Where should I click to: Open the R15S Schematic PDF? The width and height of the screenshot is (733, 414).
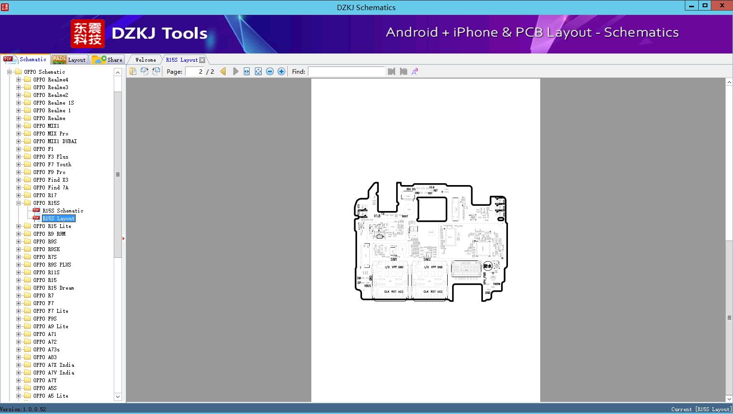(x=63, y=211)
